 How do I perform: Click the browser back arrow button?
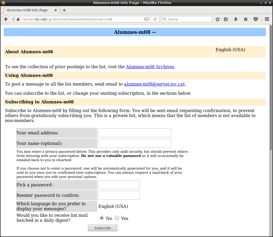[x=6, y=19]
